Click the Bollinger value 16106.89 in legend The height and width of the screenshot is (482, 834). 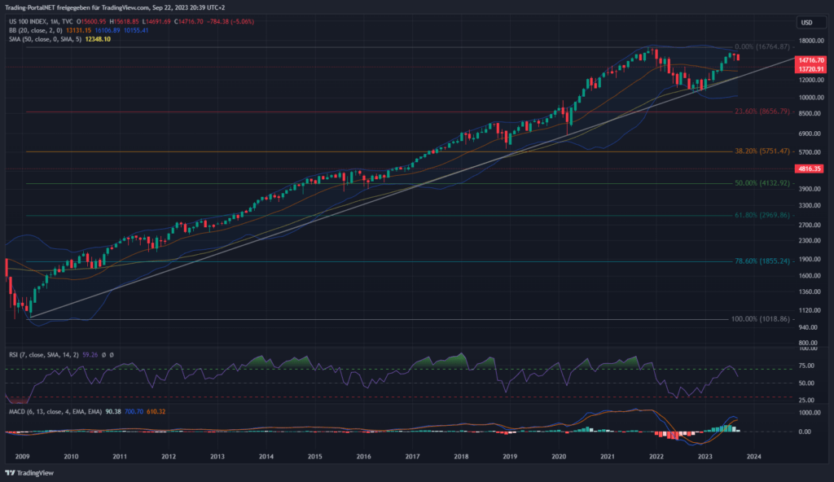[108, 30]
